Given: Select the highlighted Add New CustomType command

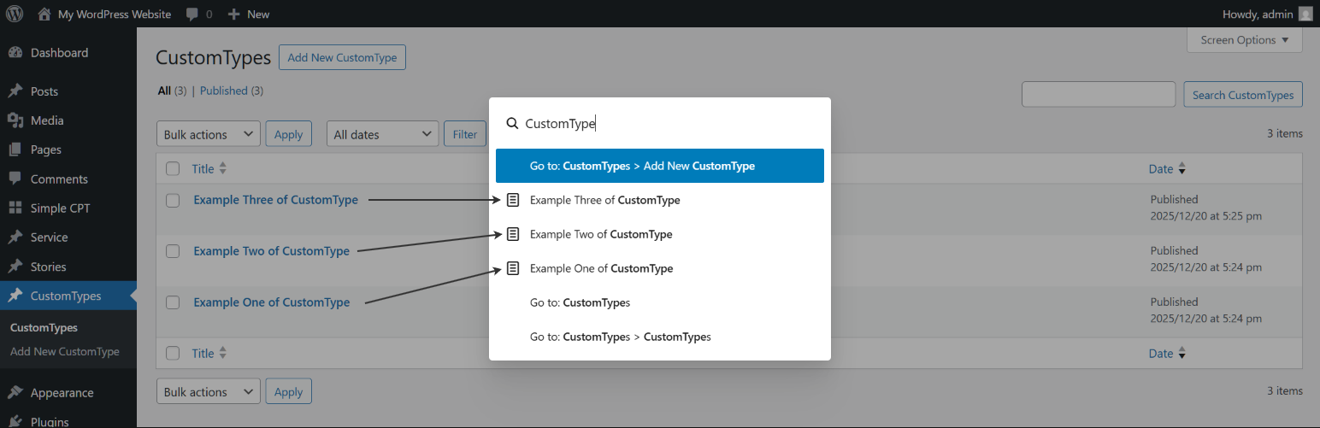Looking at the screenshot, I should point(659,166).
